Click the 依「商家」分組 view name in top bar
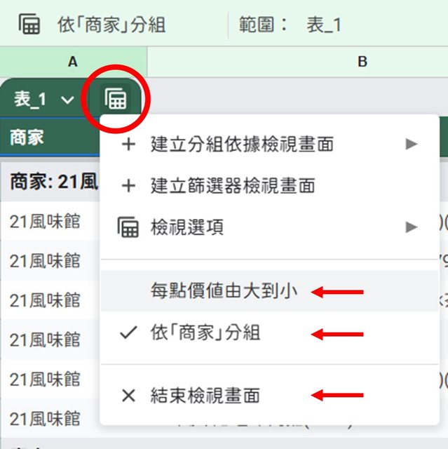 pyautogui.click(x=111, y=25)
